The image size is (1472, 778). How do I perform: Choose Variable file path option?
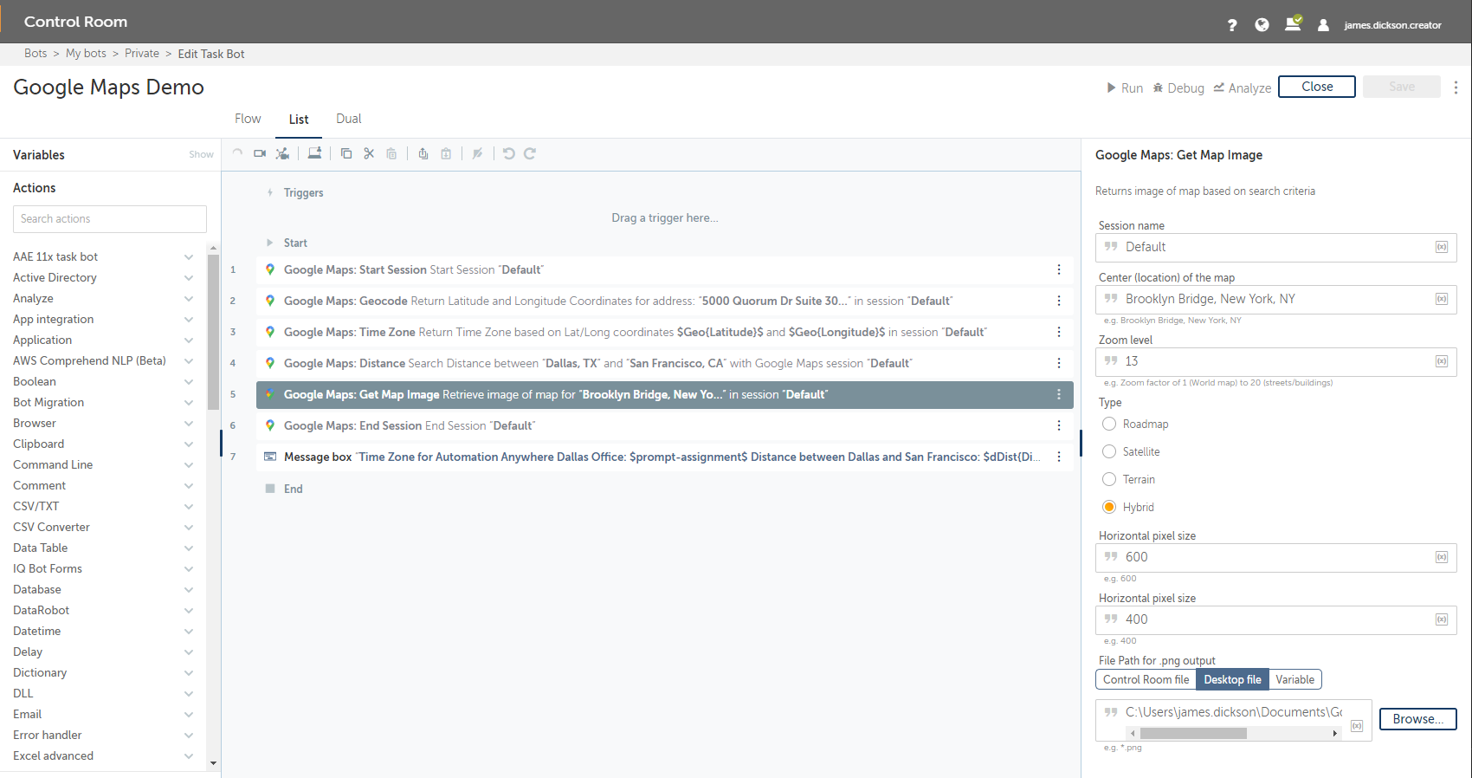click(1294, 679)
